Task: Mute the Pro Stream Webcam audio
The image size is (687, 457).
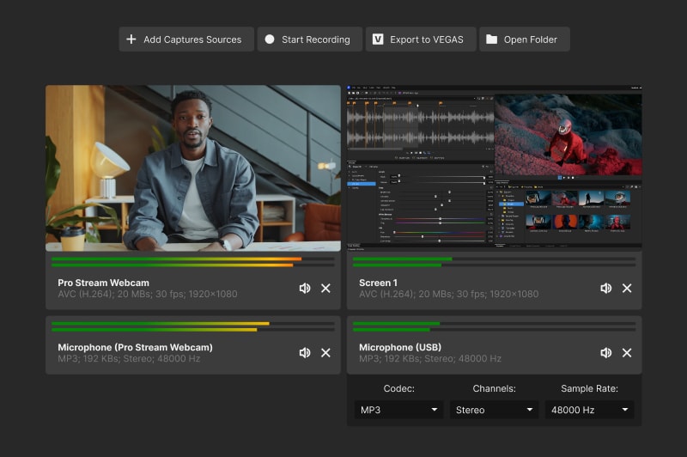Action: click(x=305, y=289)
